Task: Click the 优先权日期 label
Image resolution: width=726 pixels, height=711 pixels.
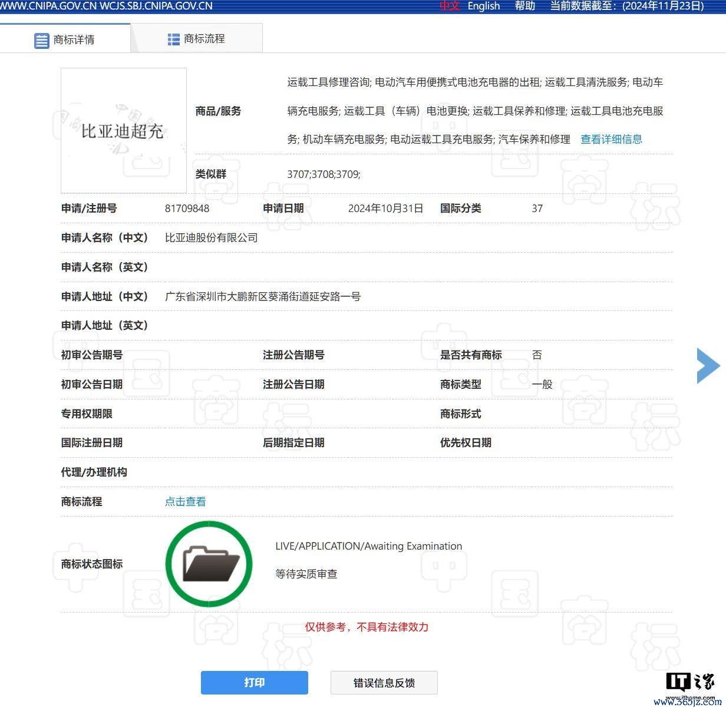Action: [466, 443]
